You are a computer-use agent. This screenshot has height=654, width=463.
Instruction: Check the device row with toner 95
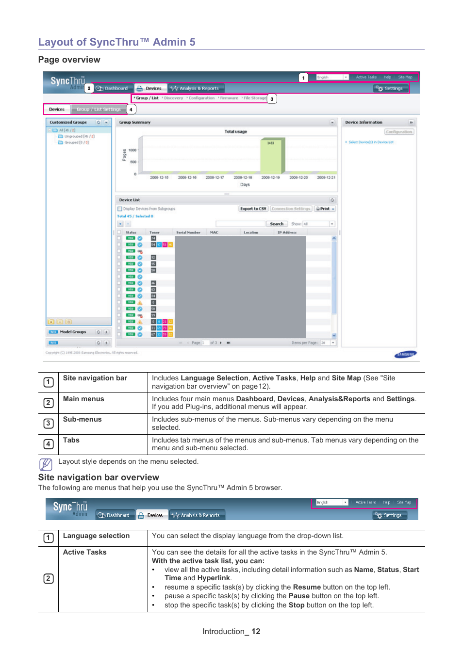(x=119, y=264)
